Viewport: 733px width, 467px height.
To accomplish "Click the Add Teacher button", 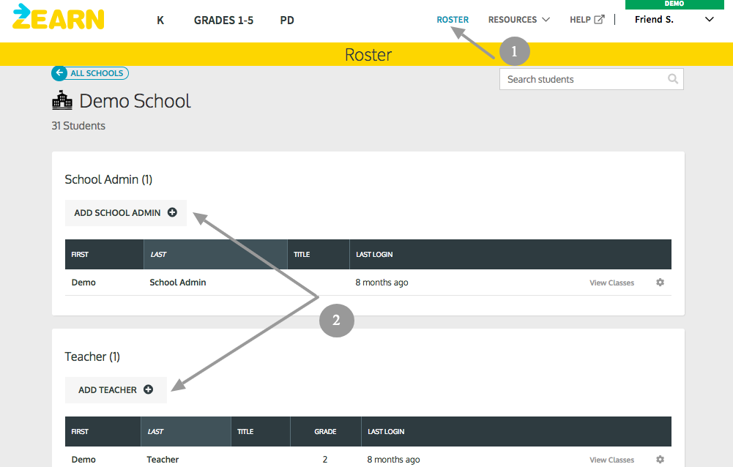I will click(x=116, y=390).
